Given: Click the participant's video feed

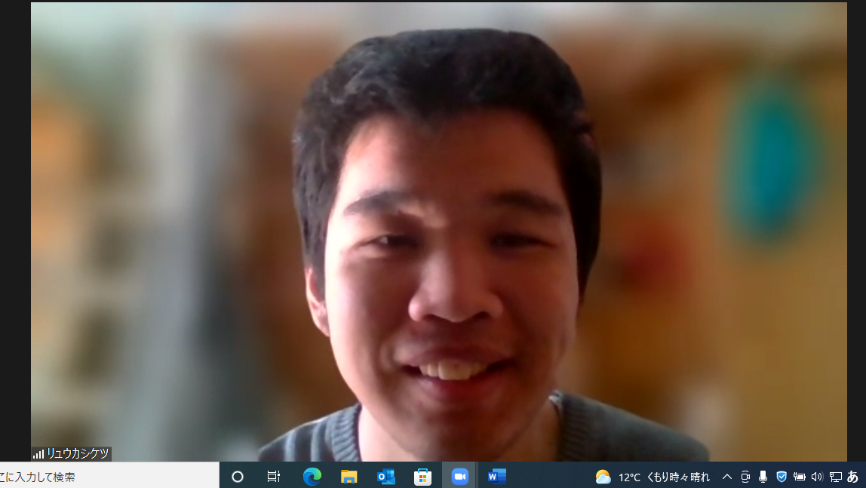Looking at the screenshot, I should tap(438, 232).
